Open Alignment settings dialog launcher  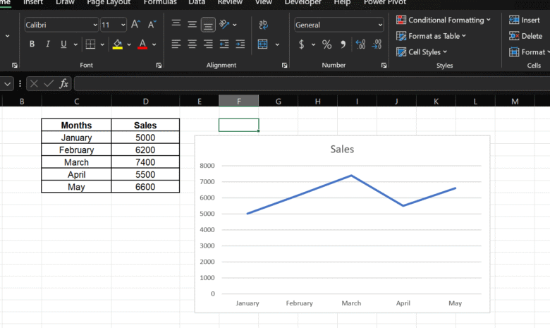[x=284, y=66]
